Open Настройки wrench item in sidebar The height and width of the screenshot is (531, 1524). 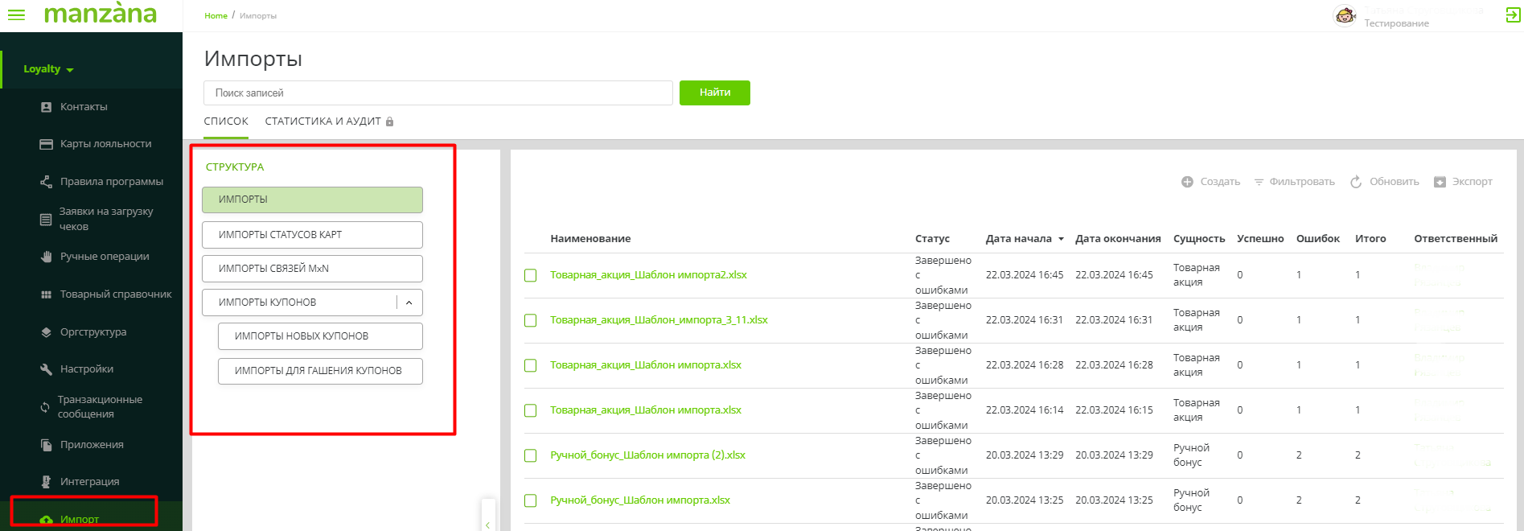click(x=86, y=369)
